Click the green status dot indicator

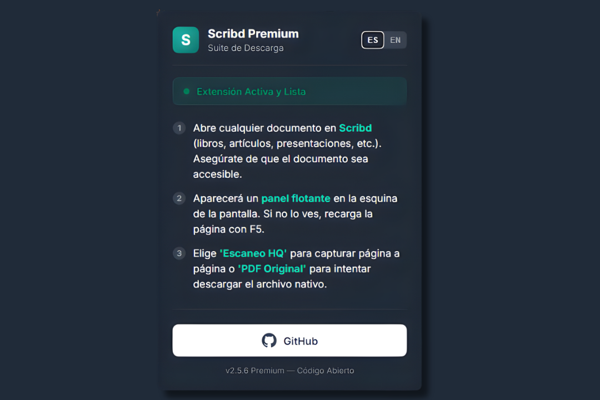pos(187,92)
